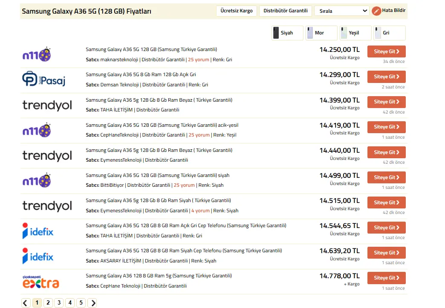Screen dimensions: 445x308
Task: Select the Gri color option
Action: 390,33
